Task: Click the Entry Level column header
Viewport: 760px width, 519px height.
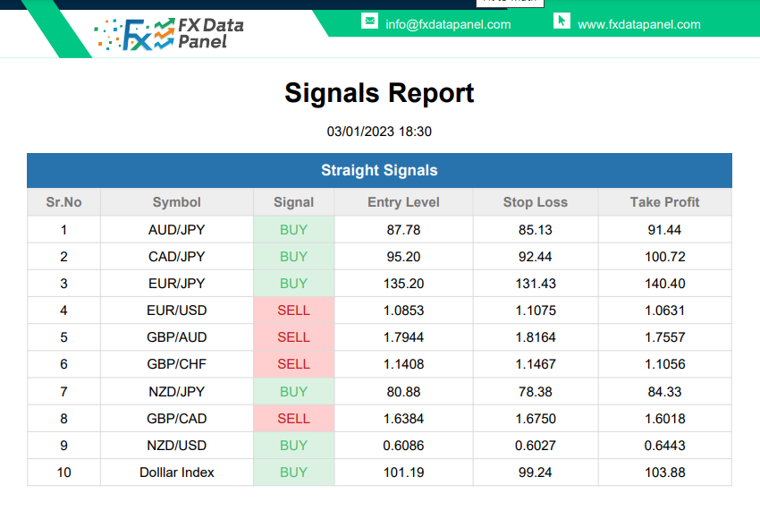Action: [x=404, y=202]
